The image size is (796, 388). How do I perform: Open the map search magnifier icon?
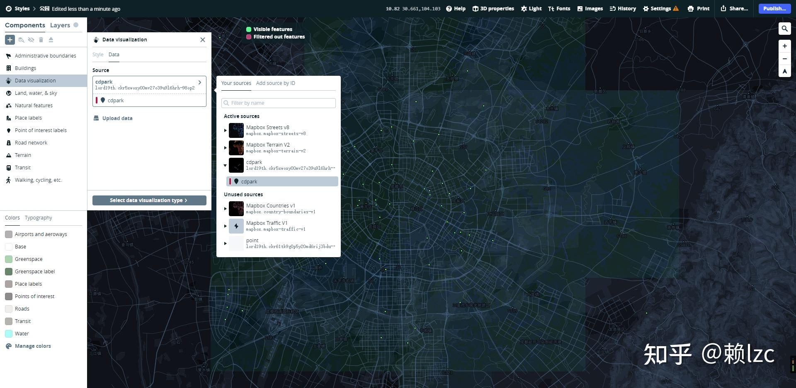784,29
